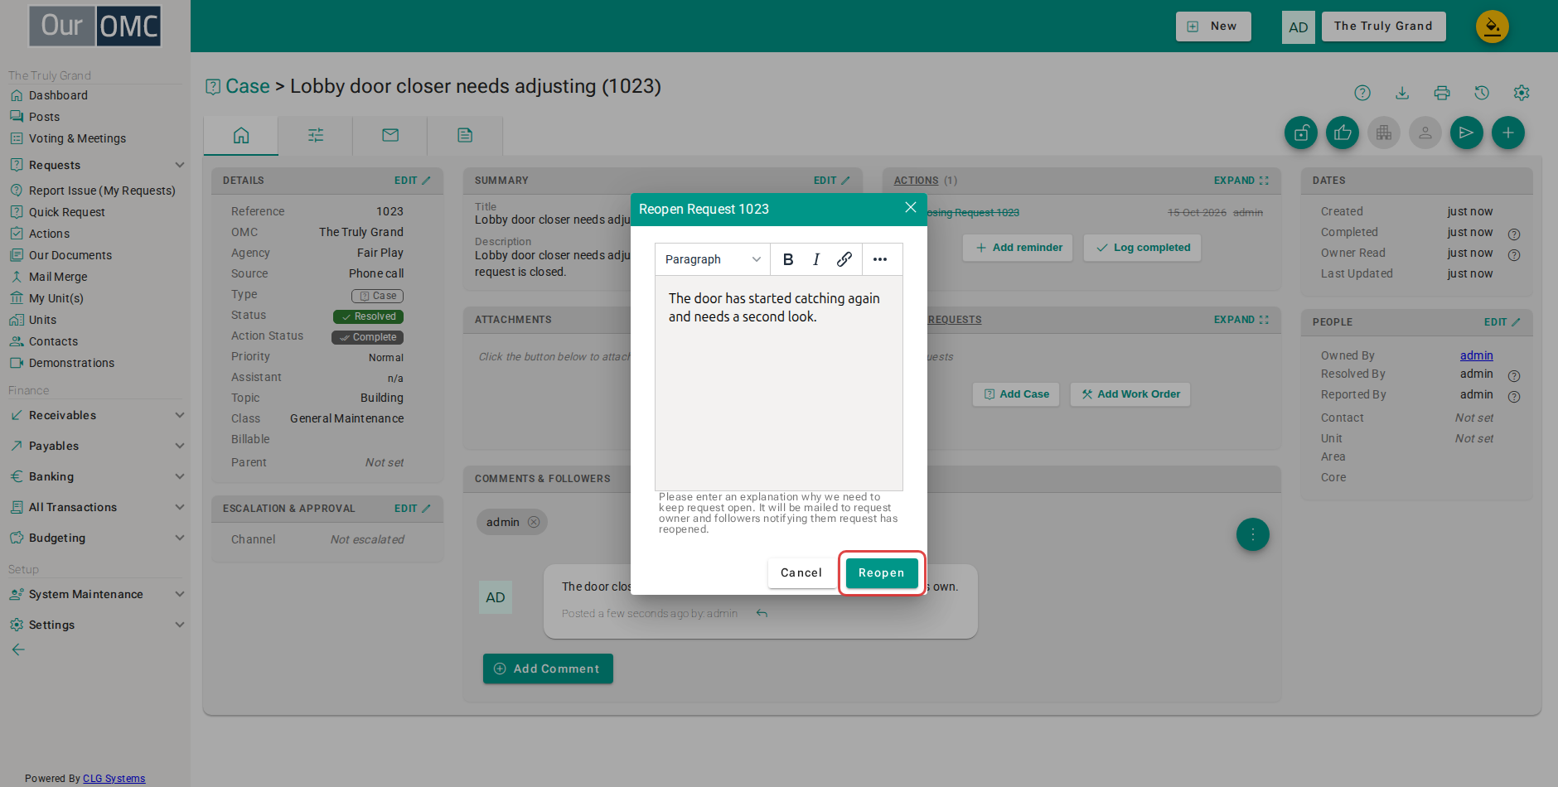The height and width of the screenshot is (787, 1558).
Task: Close the Reopen Request 1023 dialog
Action: [911, 207]
